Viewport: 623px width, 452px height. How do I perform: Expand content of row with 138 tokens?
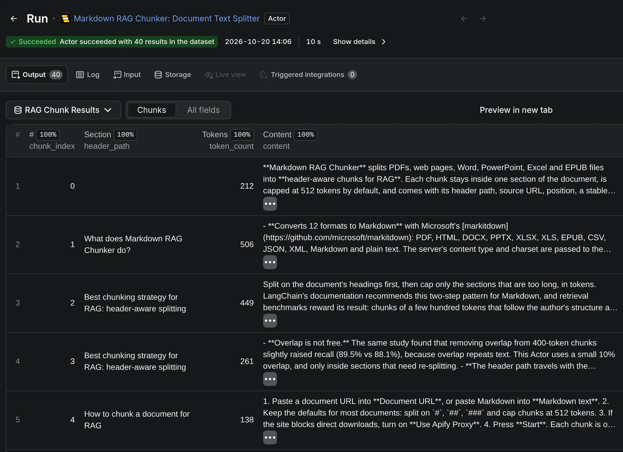pyautogui.click(x=270, y=437)
